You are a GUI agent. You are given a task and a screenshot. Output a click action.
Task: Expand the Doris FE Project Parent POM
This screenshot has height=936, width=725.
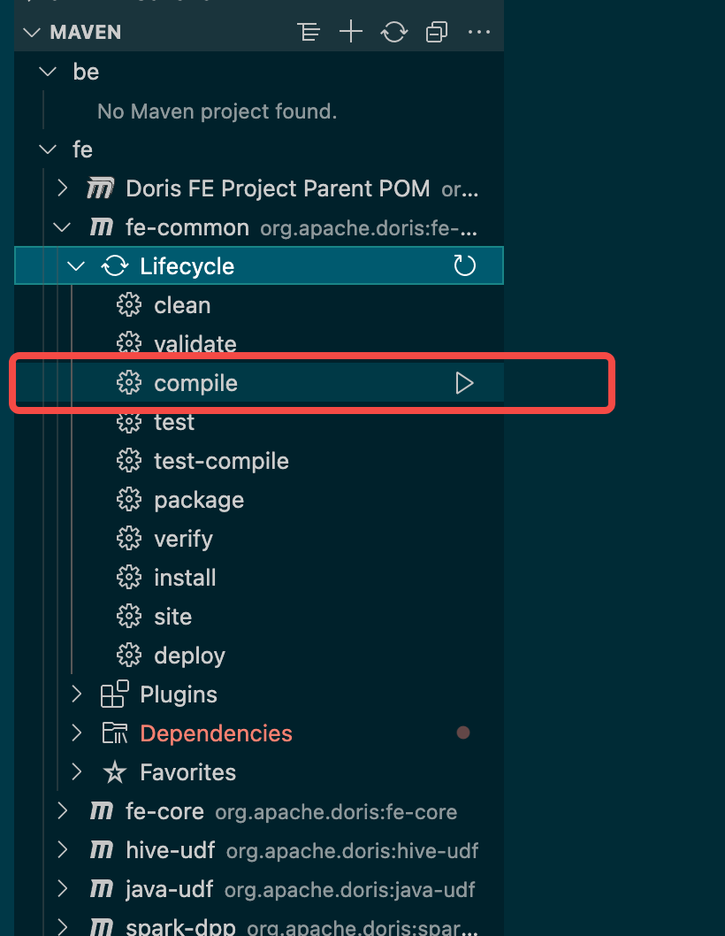click(x=61, y=188)
